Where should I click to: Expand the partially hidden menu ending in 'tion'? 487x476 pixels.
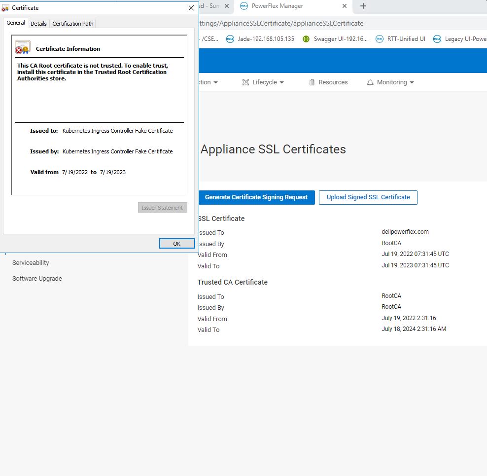209,82
